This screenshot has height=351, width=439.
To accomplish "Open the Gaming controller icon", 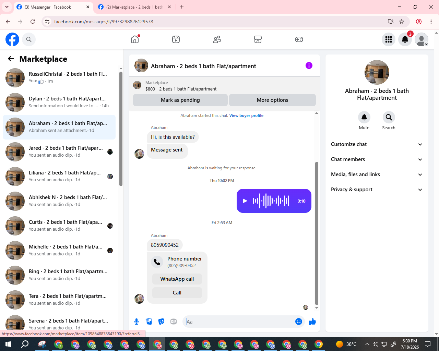I will pyautogui.click(x=299, y=39).
